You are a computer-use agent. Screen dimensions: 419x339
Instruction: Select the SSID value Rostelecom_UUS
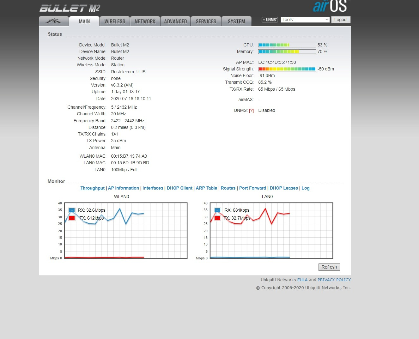[x=128, y=72]
